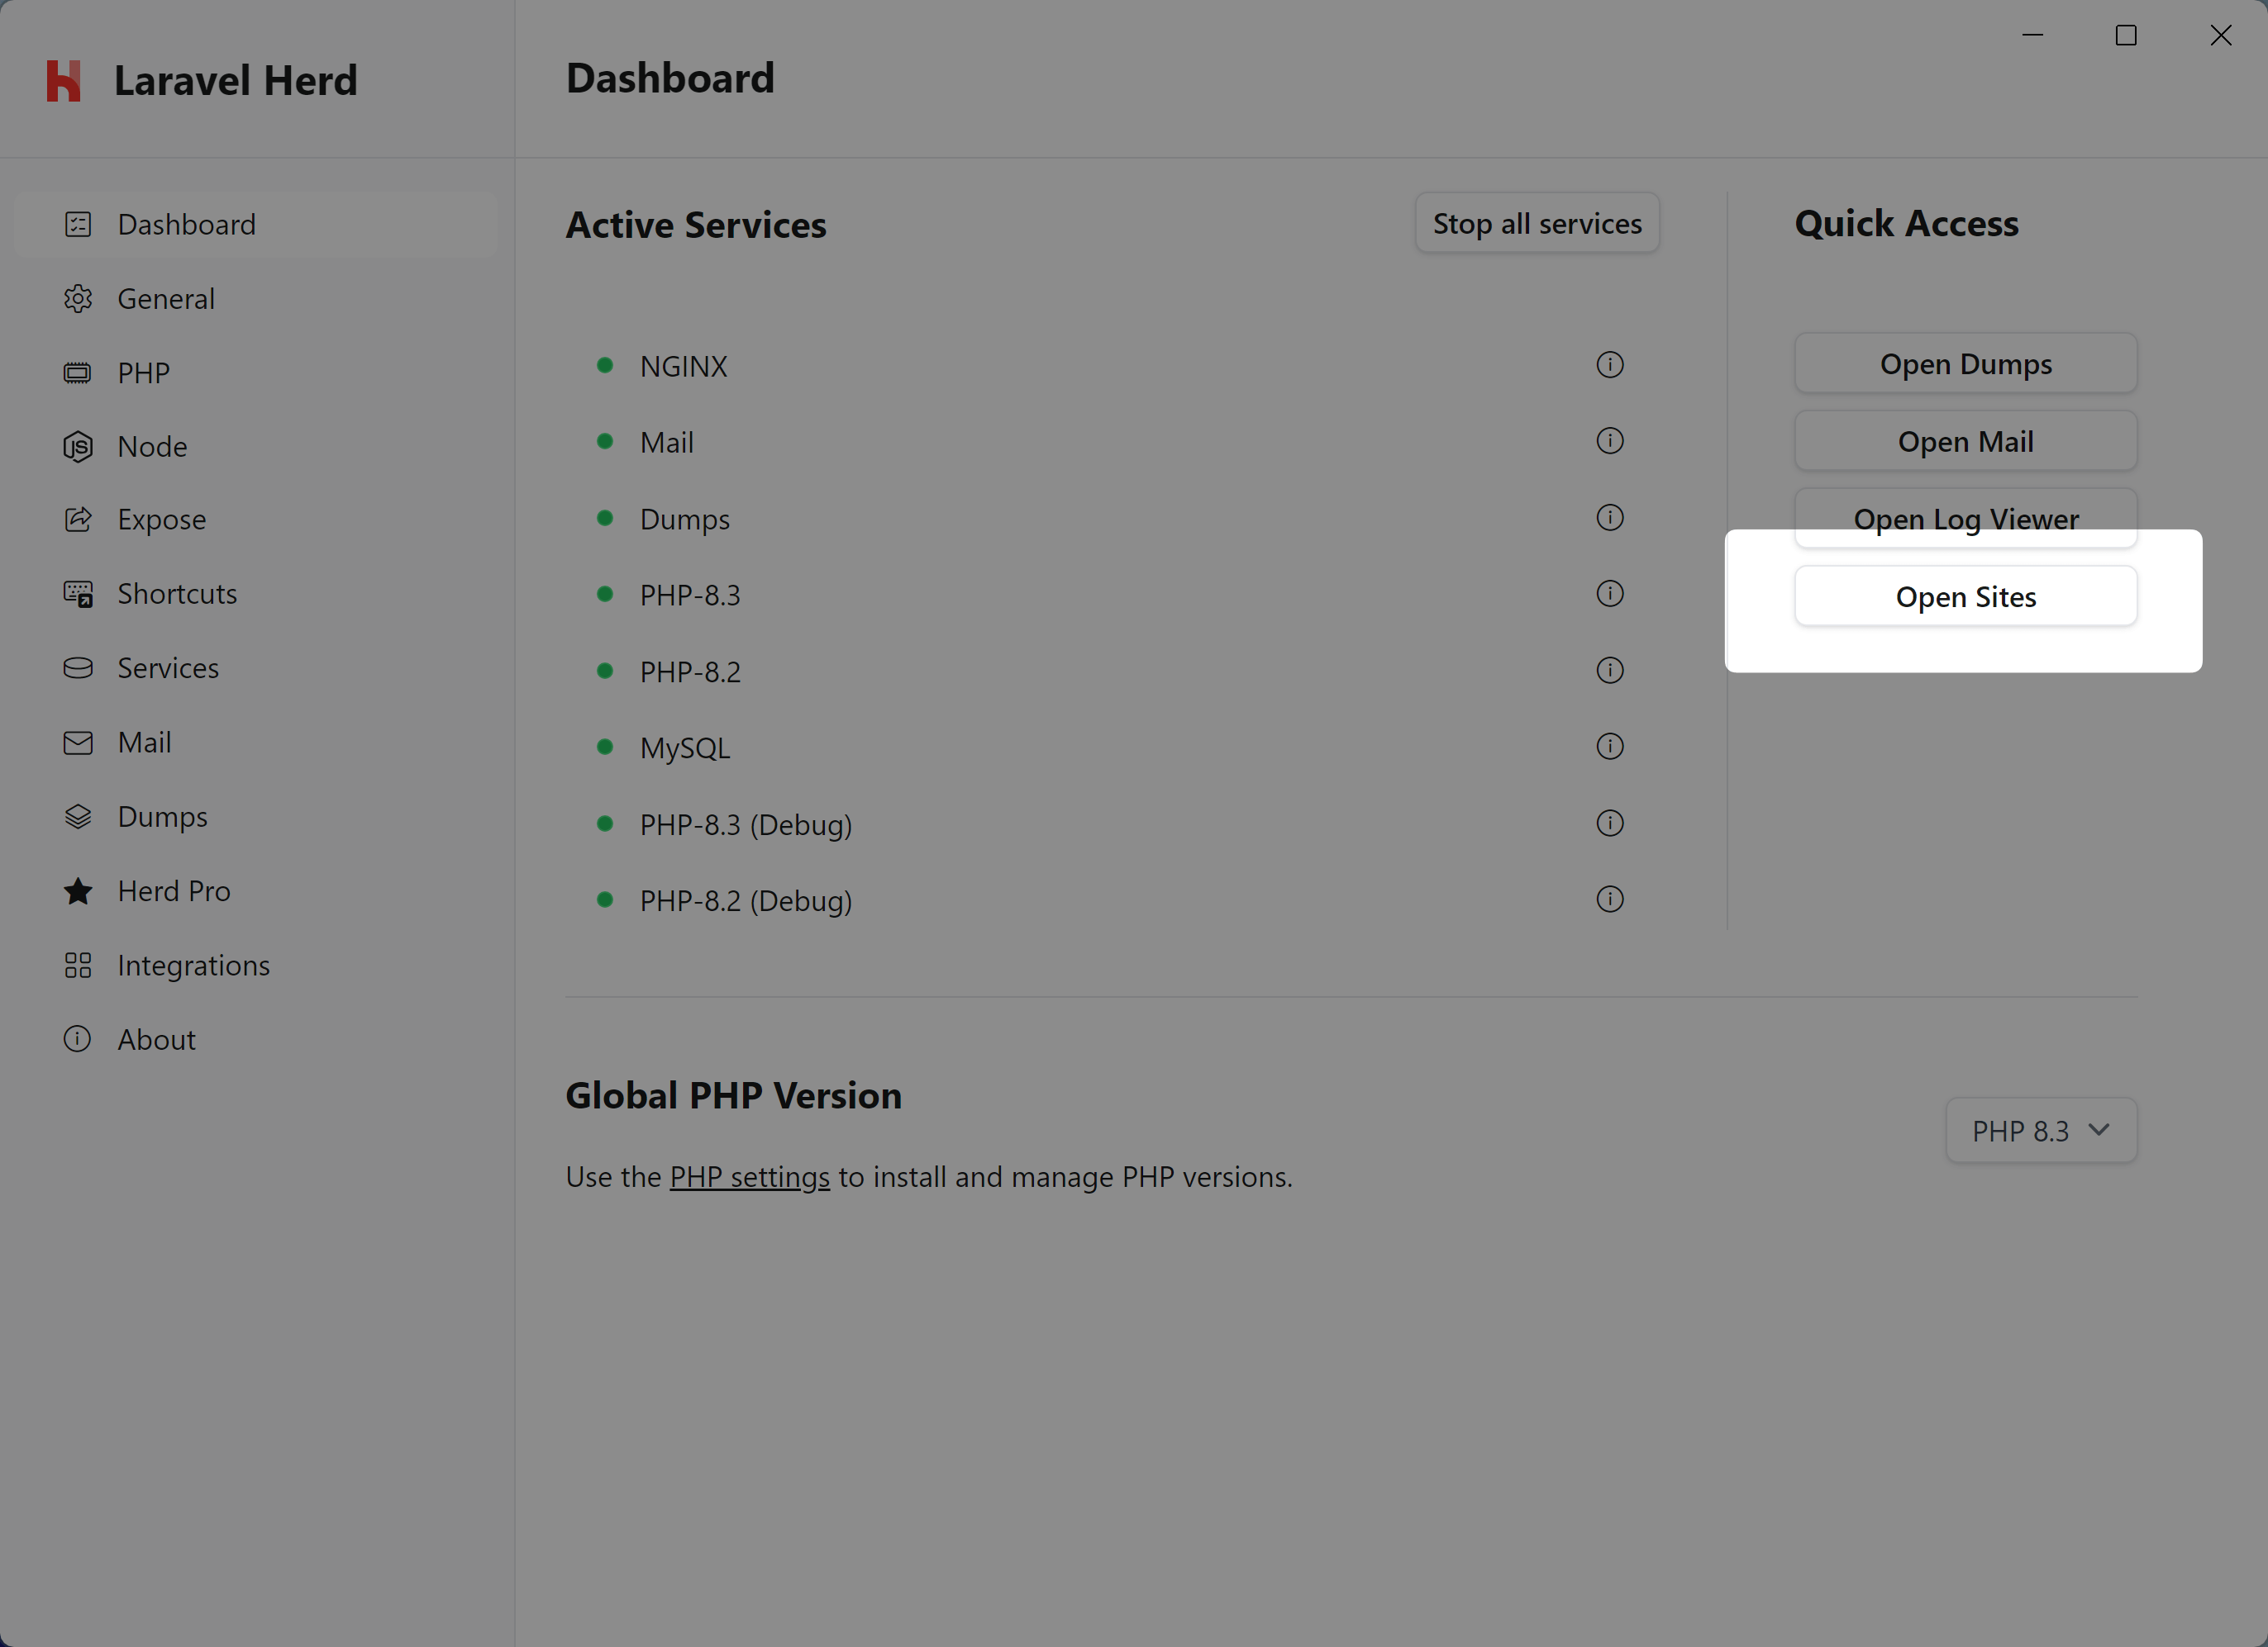Click the Open Dumps quick access button
Image resolution: width=2268 pixels, height=1647 pixels.
[x=1965, y=363]
